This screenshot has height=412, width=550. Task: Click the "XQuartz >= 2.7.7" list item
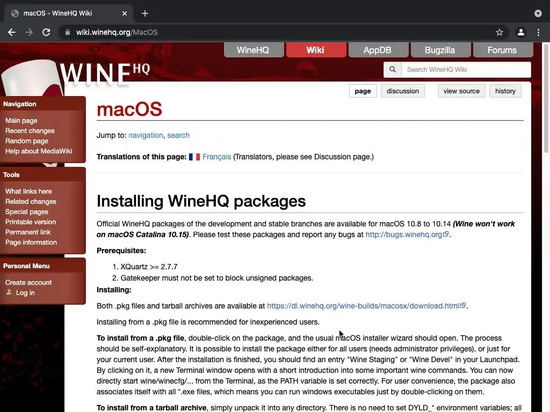[149, 267]
